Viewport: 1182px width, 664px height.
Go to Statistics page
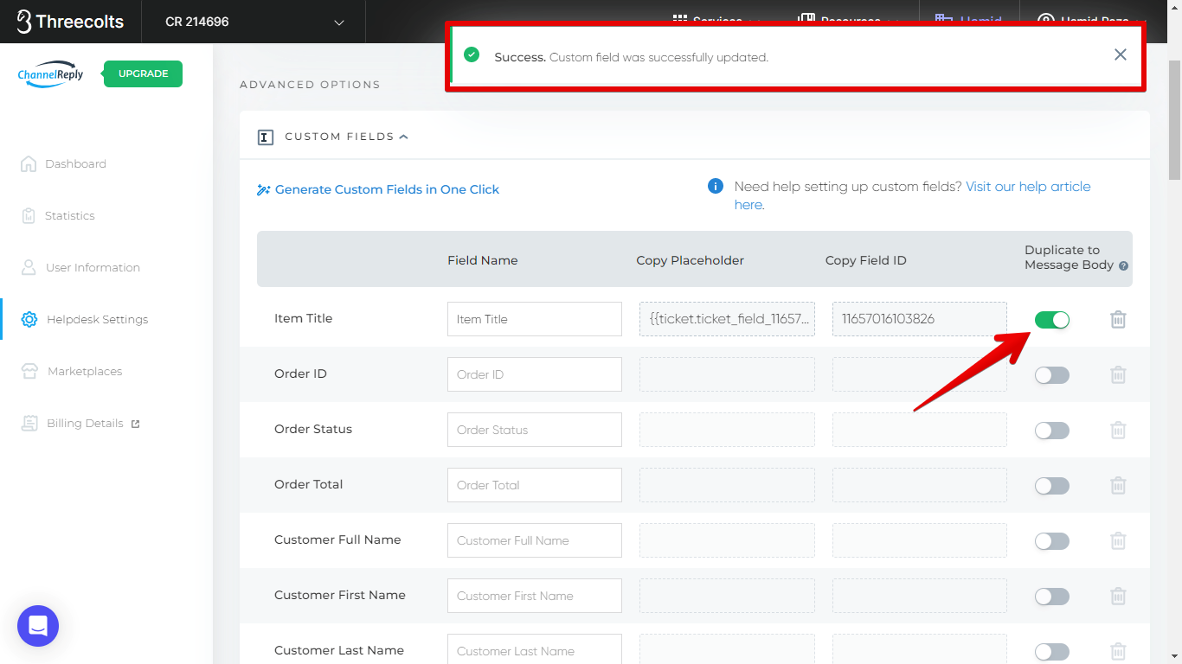coord(70,215)
